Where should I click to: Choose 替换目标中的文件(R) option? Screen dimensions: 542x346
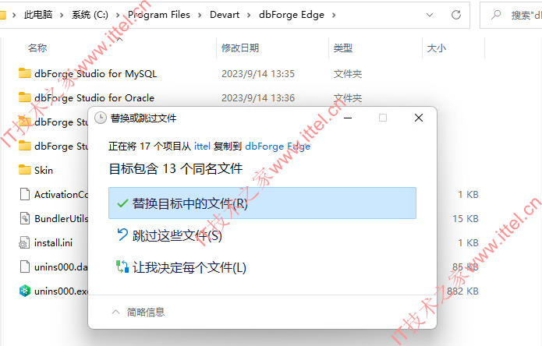tap(262, 203)
